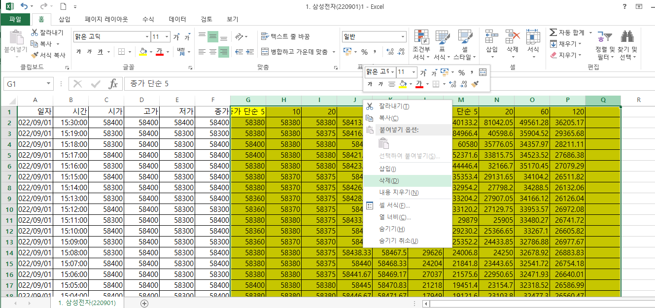Click the mini toolbar red font color
The width and height of the screenshot is (655, 308).
point(419,84)
